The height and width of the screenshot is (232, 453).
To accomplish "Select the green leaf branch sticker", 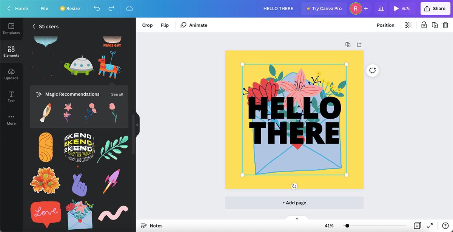I will pos(113,149).
